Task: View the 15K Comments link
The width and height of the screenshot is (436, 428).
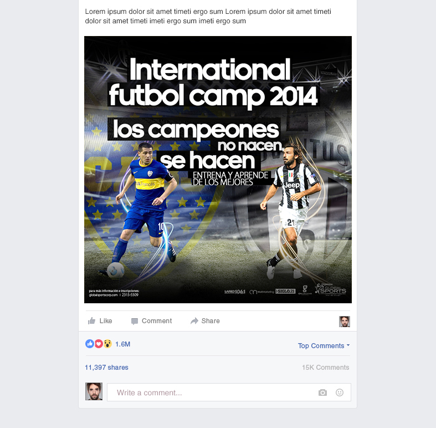Action: [x=326, y=368]
